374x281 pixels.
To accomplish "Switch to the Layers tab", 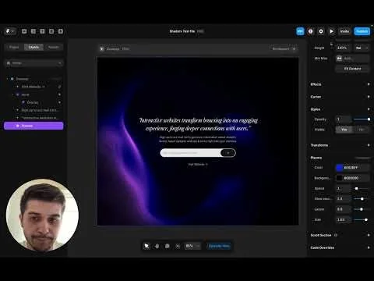I will pyautogui.click(x=34, y=47).
